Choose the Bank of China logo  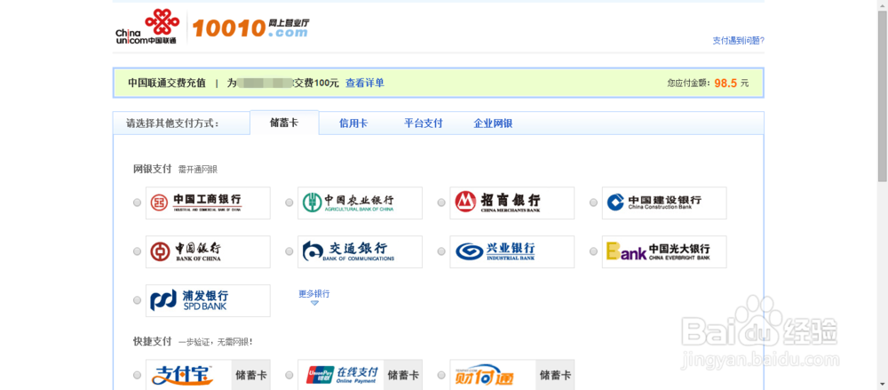tap(208, 251)
